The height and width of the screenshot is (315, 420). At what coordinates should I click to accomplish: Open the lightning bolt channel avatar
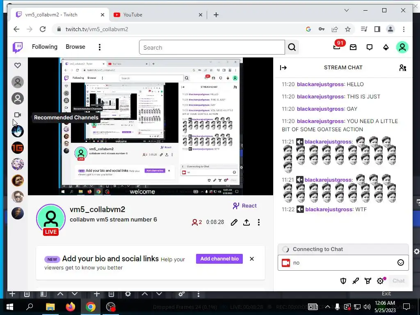tap(18, 213)
